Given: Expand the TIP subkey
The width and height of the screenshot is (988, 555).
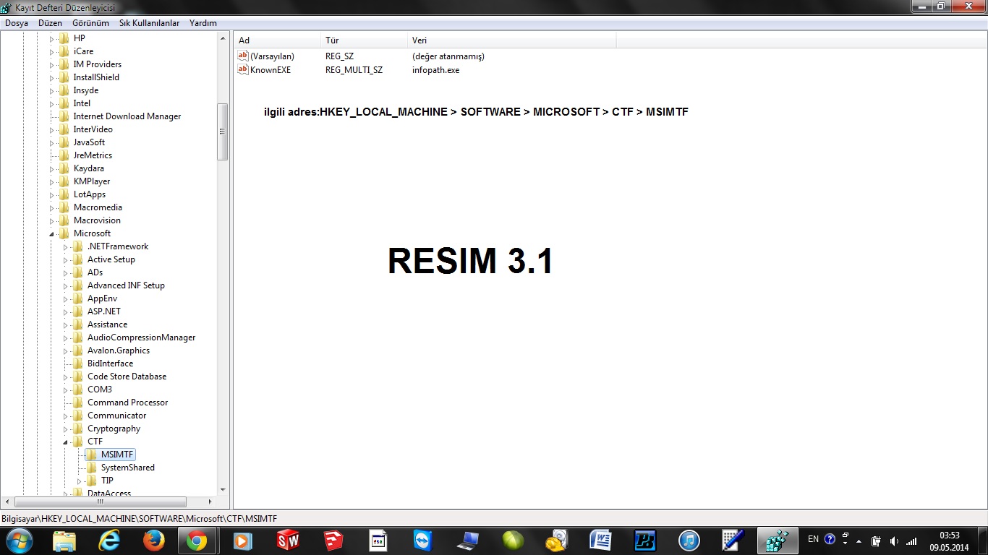Looking at the screenshot, I should [x=79, y=481].
